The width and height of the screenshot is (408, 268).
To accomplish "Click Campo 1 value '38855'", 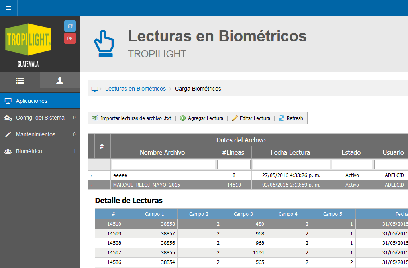I will (x=168, y=252).
